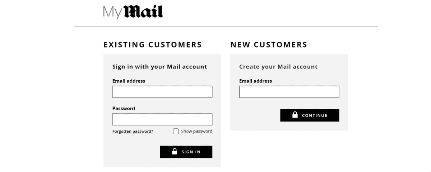Image resolution: width=431 pixels, height=172 pixels.
Task: Click the Email address label under Create account
Action: pyautogui.click(x=255, y=81)
